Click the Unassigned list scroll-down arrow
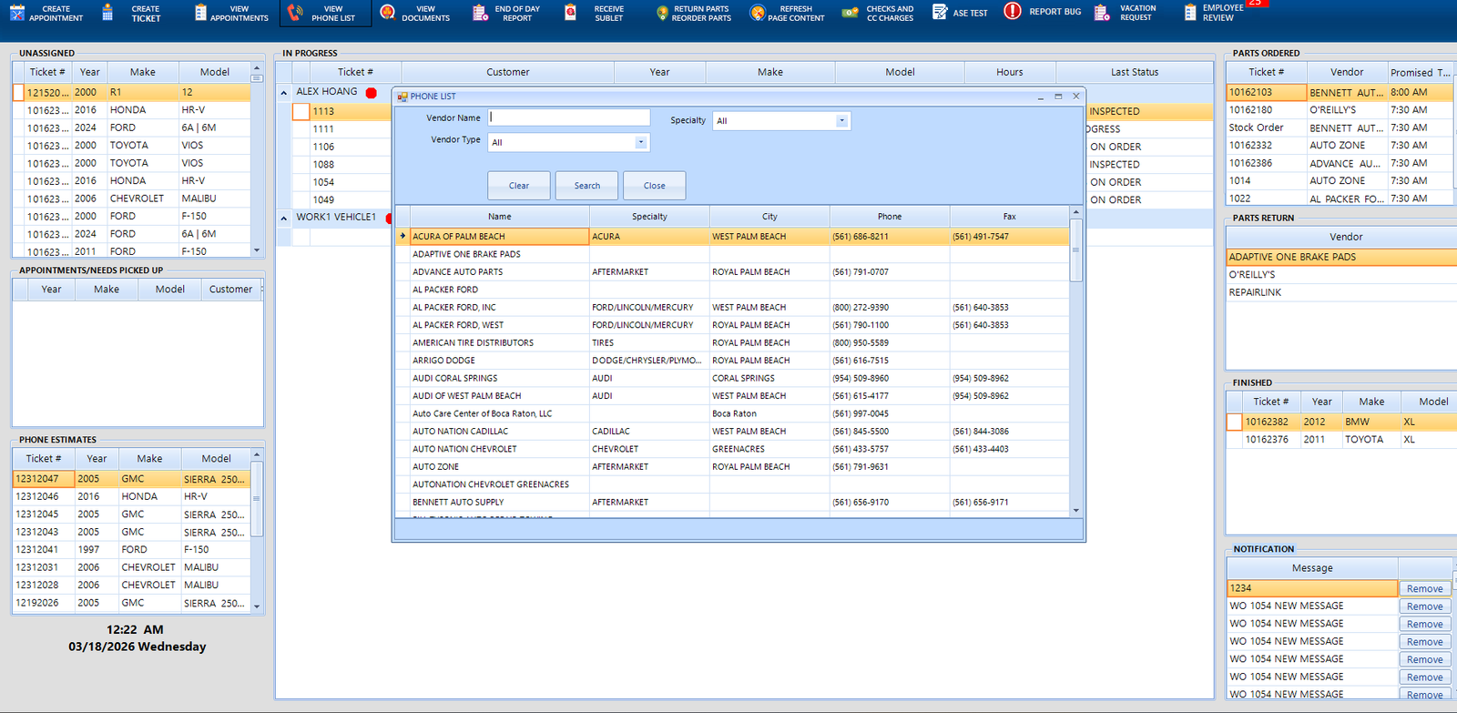1457x713 pixels. click(x=257, y=250)
